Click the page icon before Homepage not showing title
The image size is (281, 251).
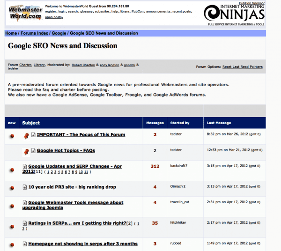(x=25, y=244)
